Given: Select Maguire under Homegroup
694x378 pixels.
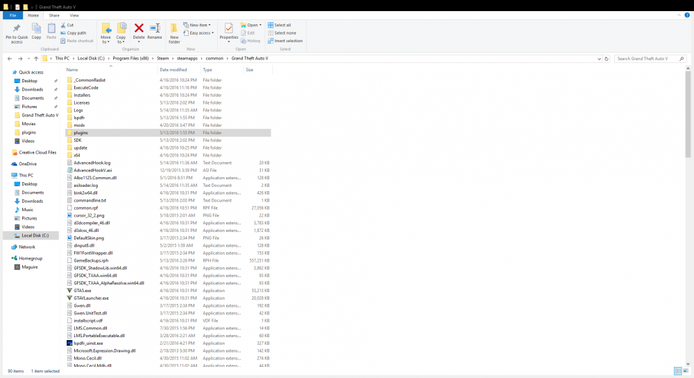Looking at the screenshot, I should tap(29, 267).
